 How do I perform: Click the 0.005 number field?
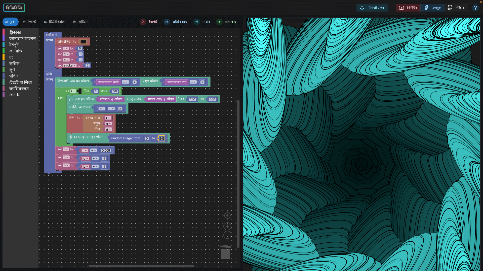click(106, 151)
